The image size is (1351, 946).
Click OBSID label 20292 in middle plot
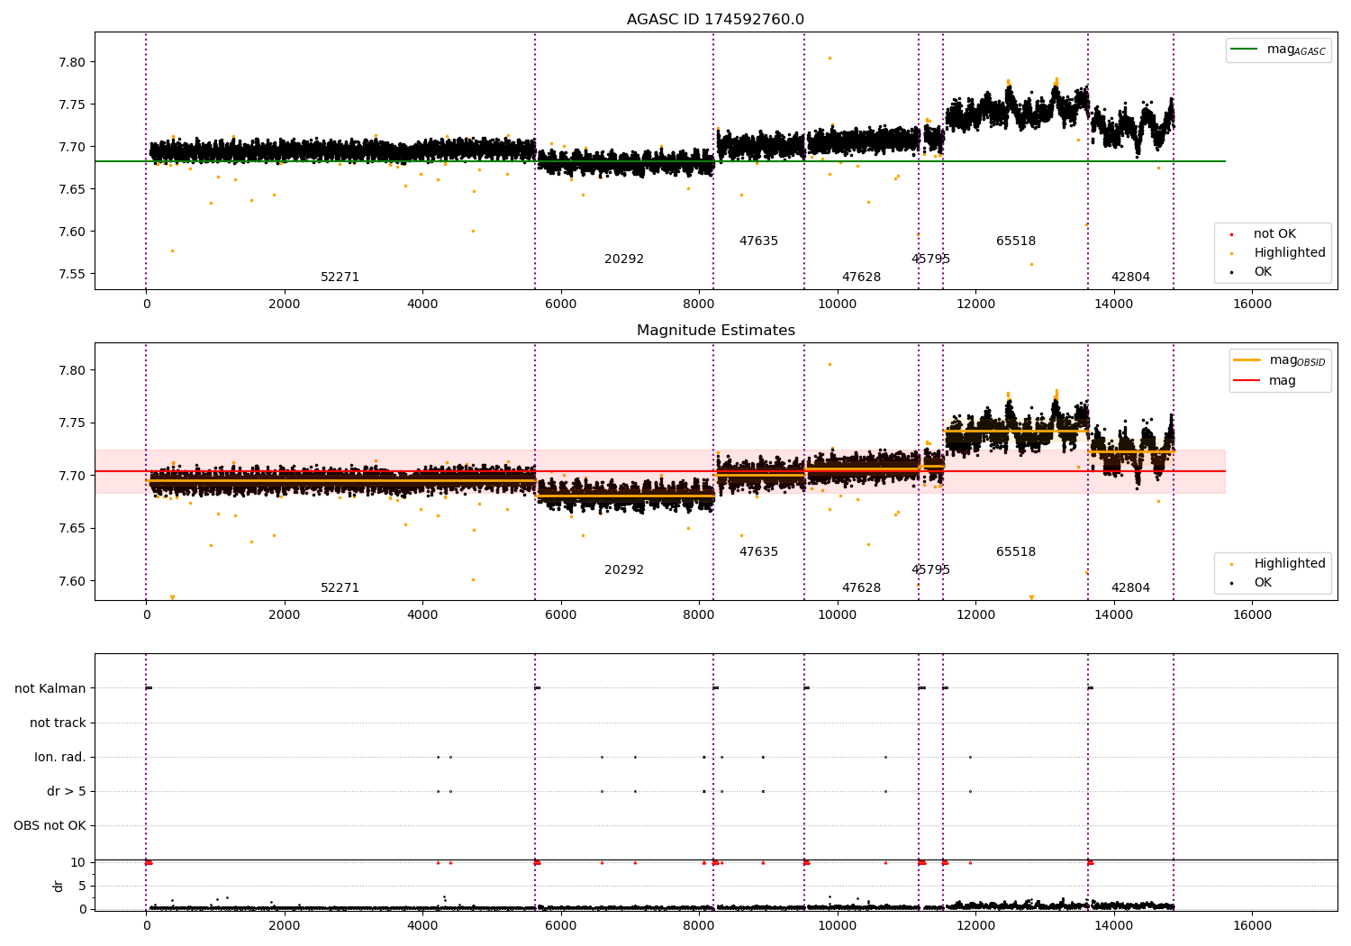(x=624, y=570)
